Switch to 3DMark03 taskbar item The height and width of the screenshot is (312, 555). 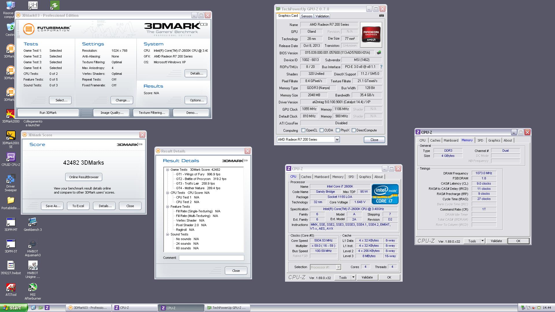pos(89,308)
